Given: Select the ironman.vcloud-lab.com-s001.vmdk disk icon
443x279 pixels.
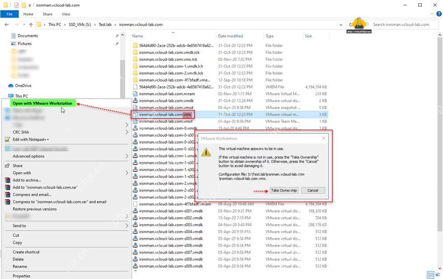Looking at the screenshot, I should coord(135,211).
